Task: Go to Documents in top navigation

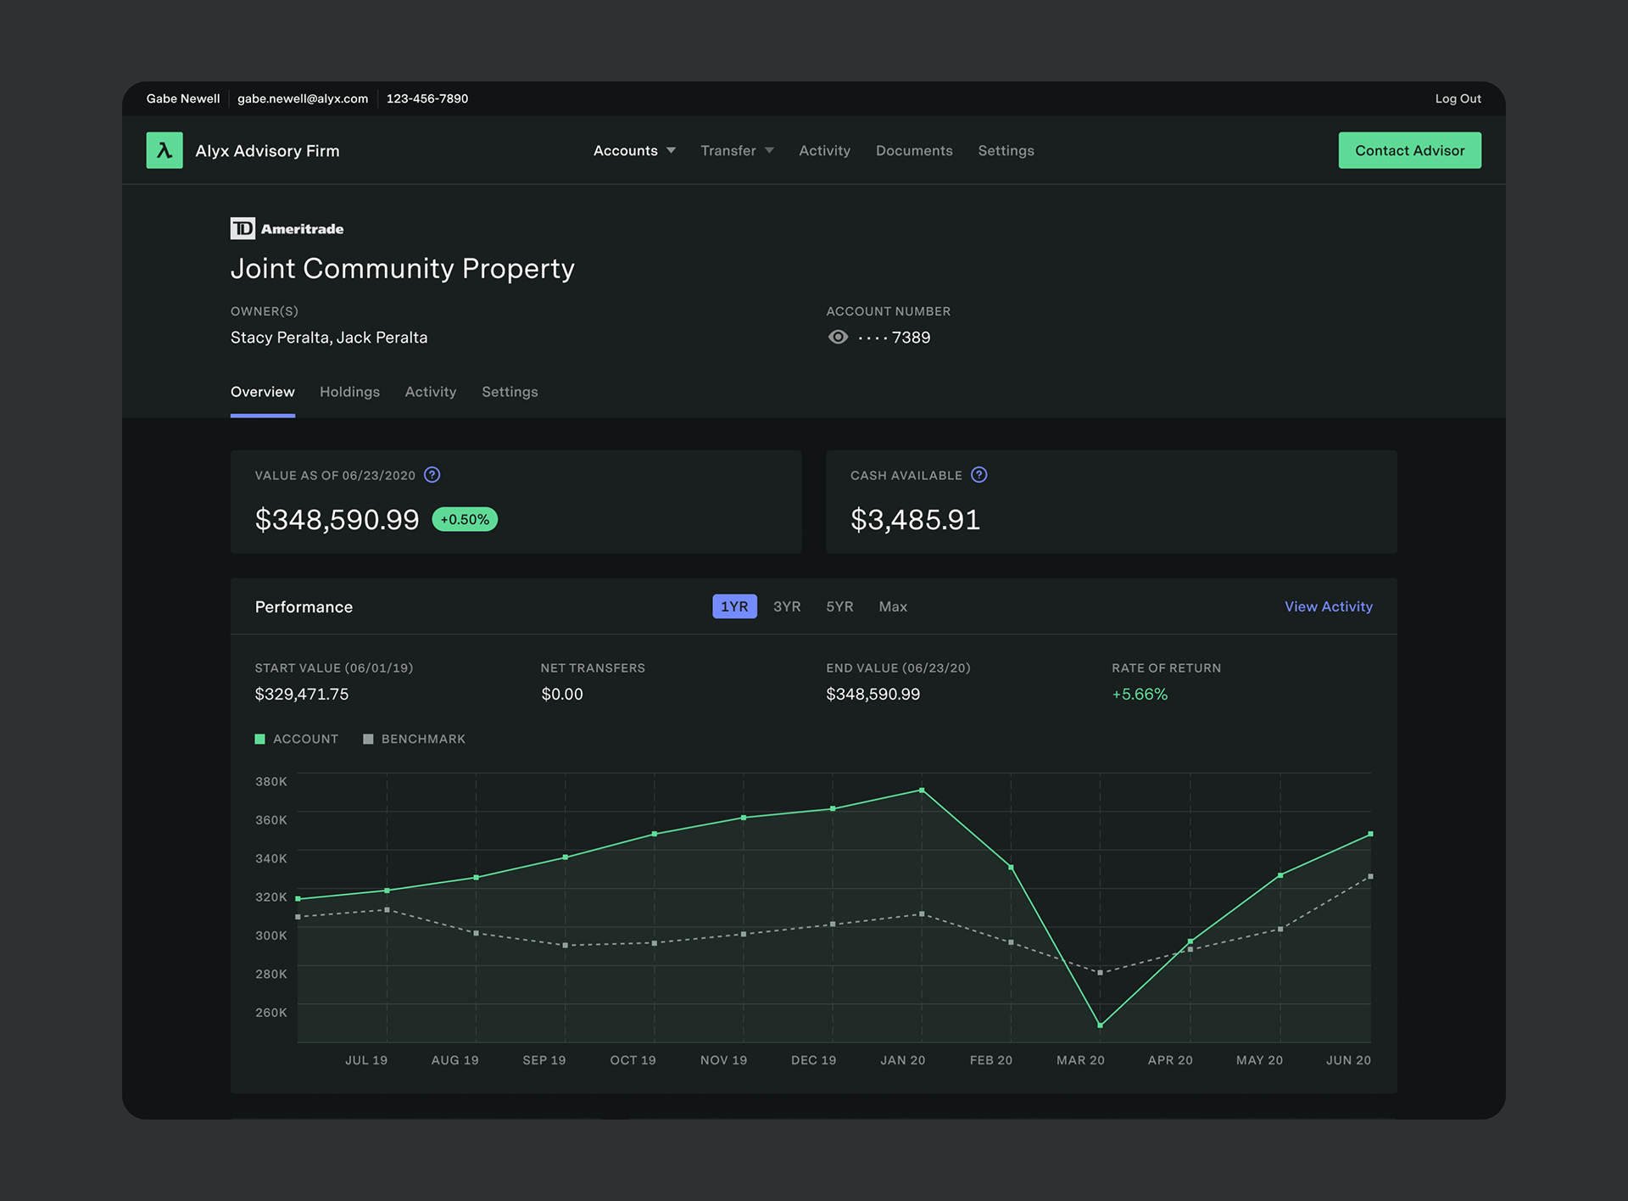Action: pos(914,150)
